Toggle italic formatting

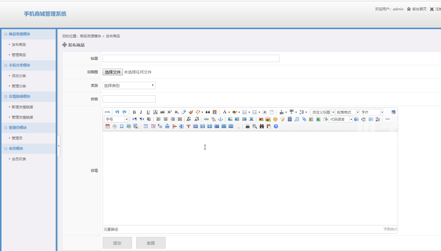(x=141, y=112)
